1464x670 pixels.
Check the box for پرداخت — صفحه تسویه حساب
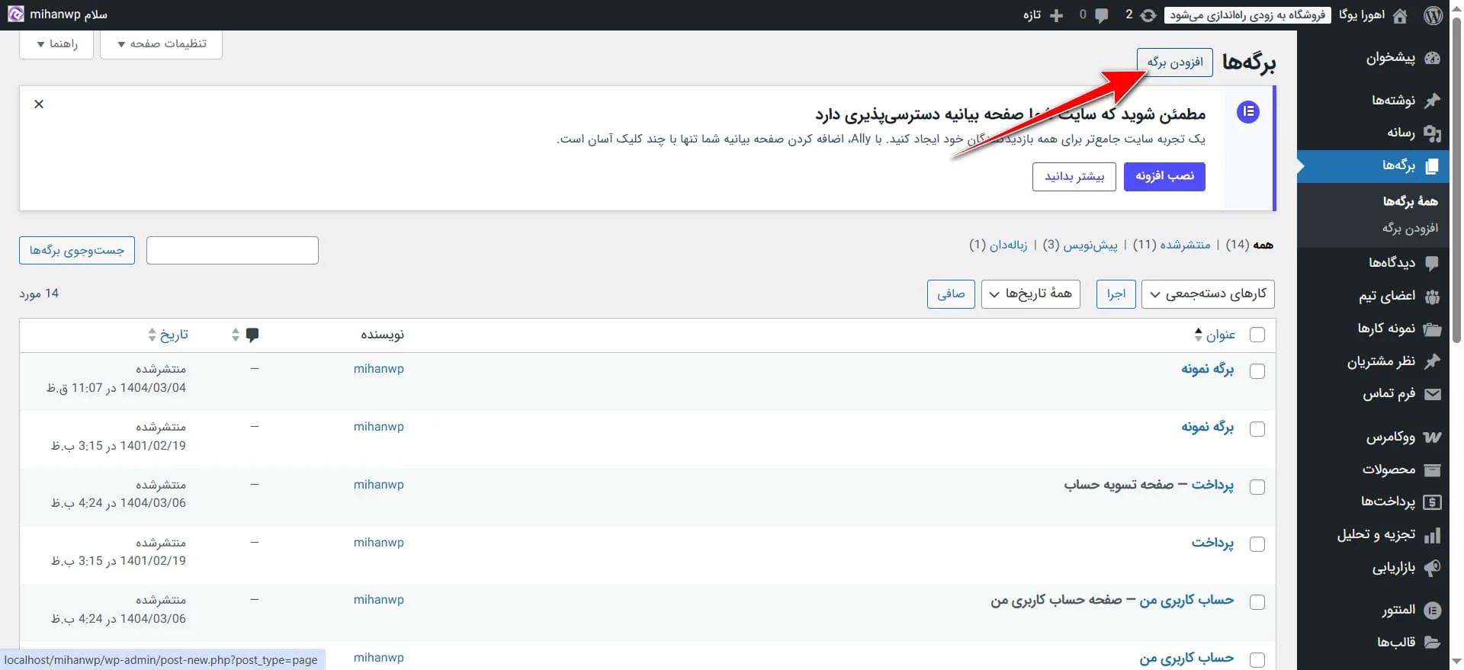1257,487
